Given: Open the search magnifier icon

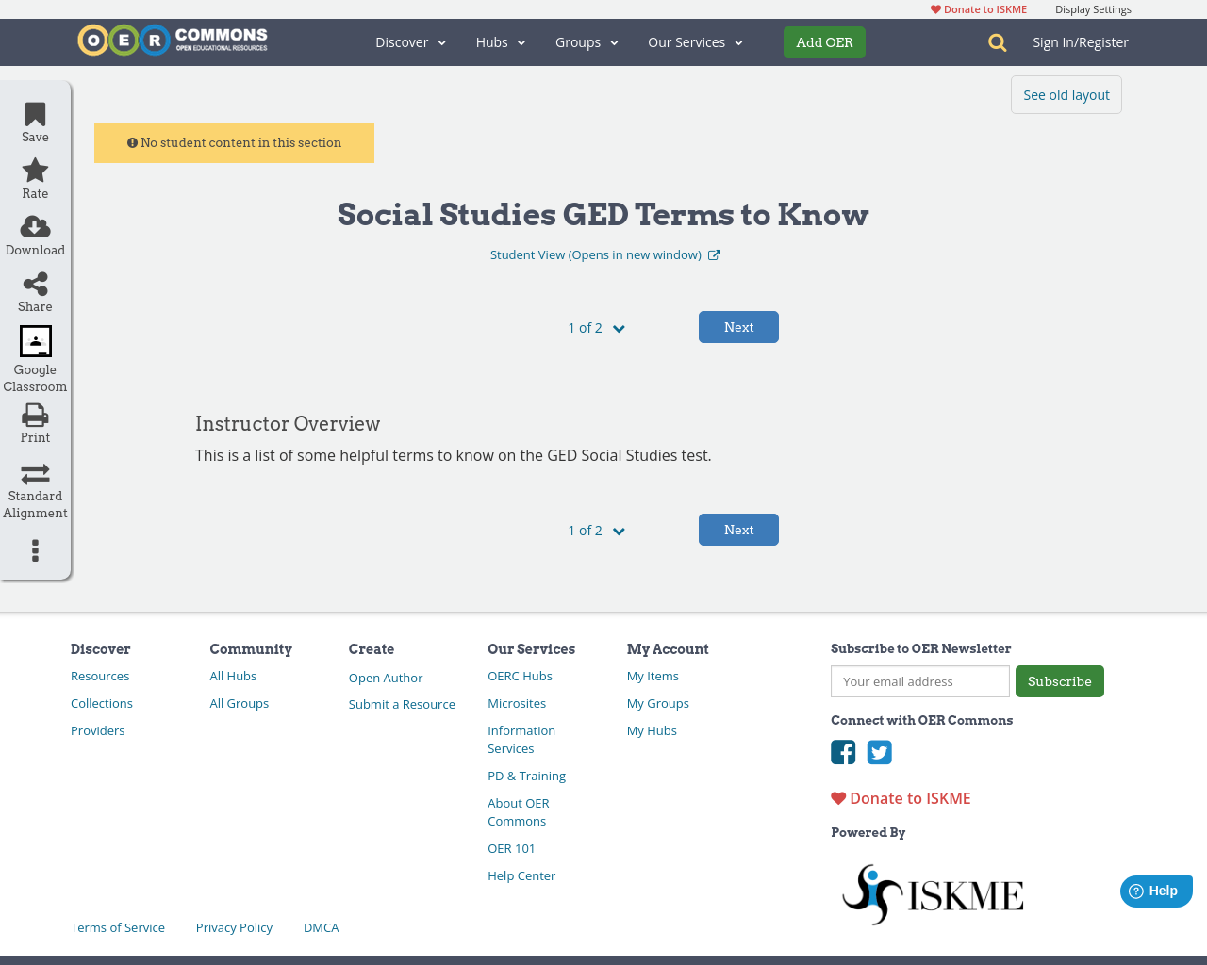Looking at the screenshot, I should [996, 42].
